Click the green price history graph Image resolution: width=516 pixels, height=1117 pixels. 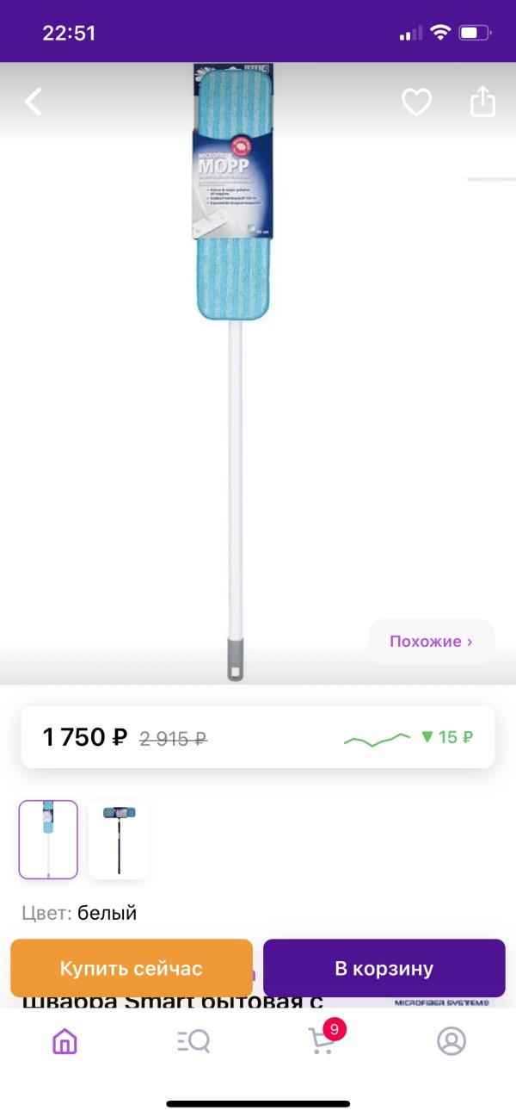(x=377, y=738)
